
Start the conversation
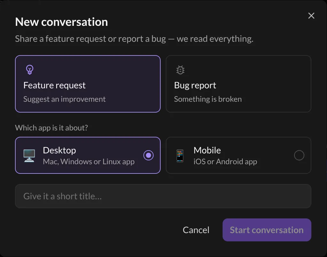(x=267, y=230)
